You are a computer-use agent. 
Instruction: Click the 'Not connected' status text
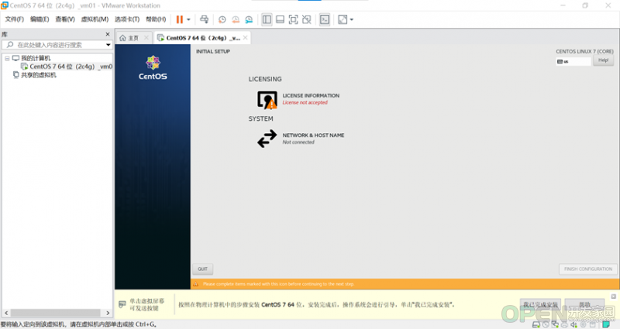(298, 142)
